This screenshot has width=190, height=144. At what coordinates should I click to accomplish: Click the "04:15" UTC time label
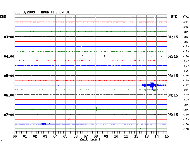(x=173, y=95)
